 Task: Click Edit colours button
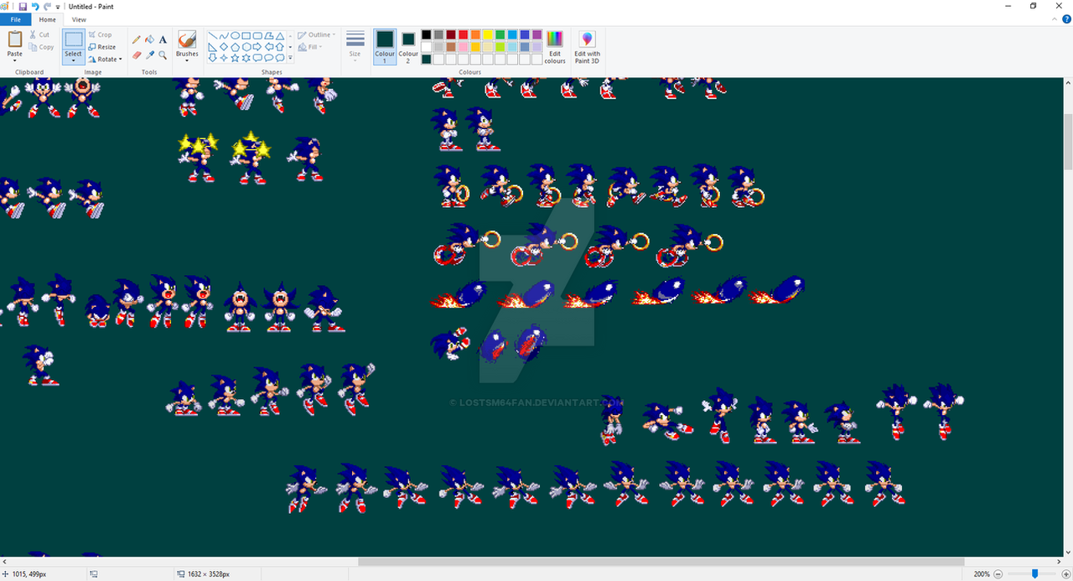(x=555, y=46)
